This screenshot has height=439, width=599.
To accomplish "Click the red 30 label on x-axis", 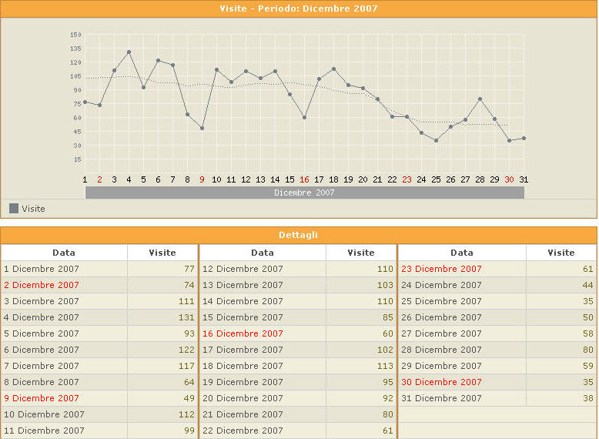I will point(509,179).
